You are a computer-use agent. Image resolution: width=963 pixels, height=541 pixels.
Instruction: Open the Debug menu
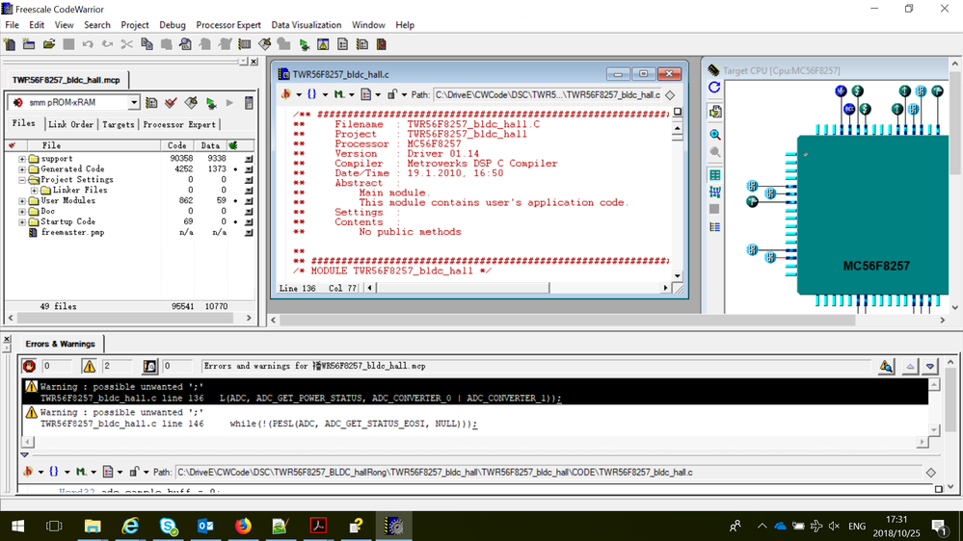[172, 25]
